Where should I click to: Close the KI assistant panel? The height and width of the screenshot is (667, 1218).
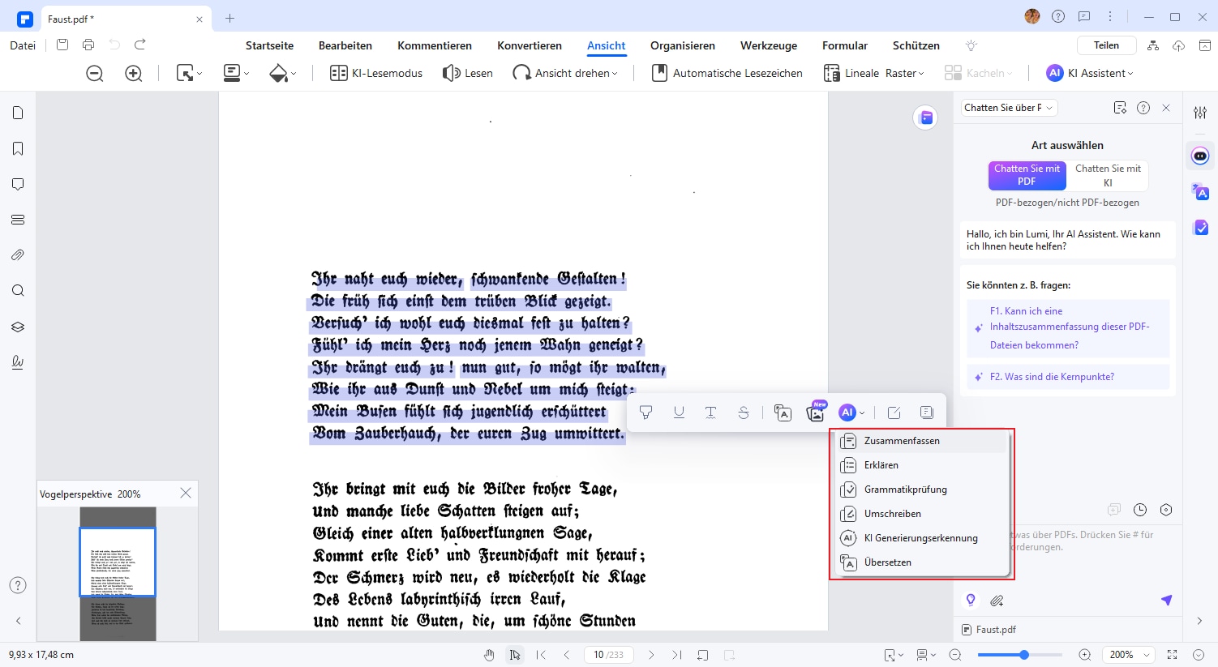coord(1166,108)
